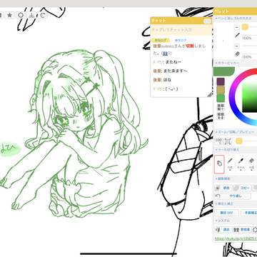Click the 参加者 participants button
The image size is (257, 257).
pos(246,230)
